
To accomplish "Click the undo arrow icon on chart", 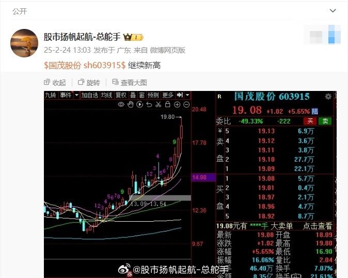I will [149, 104].
